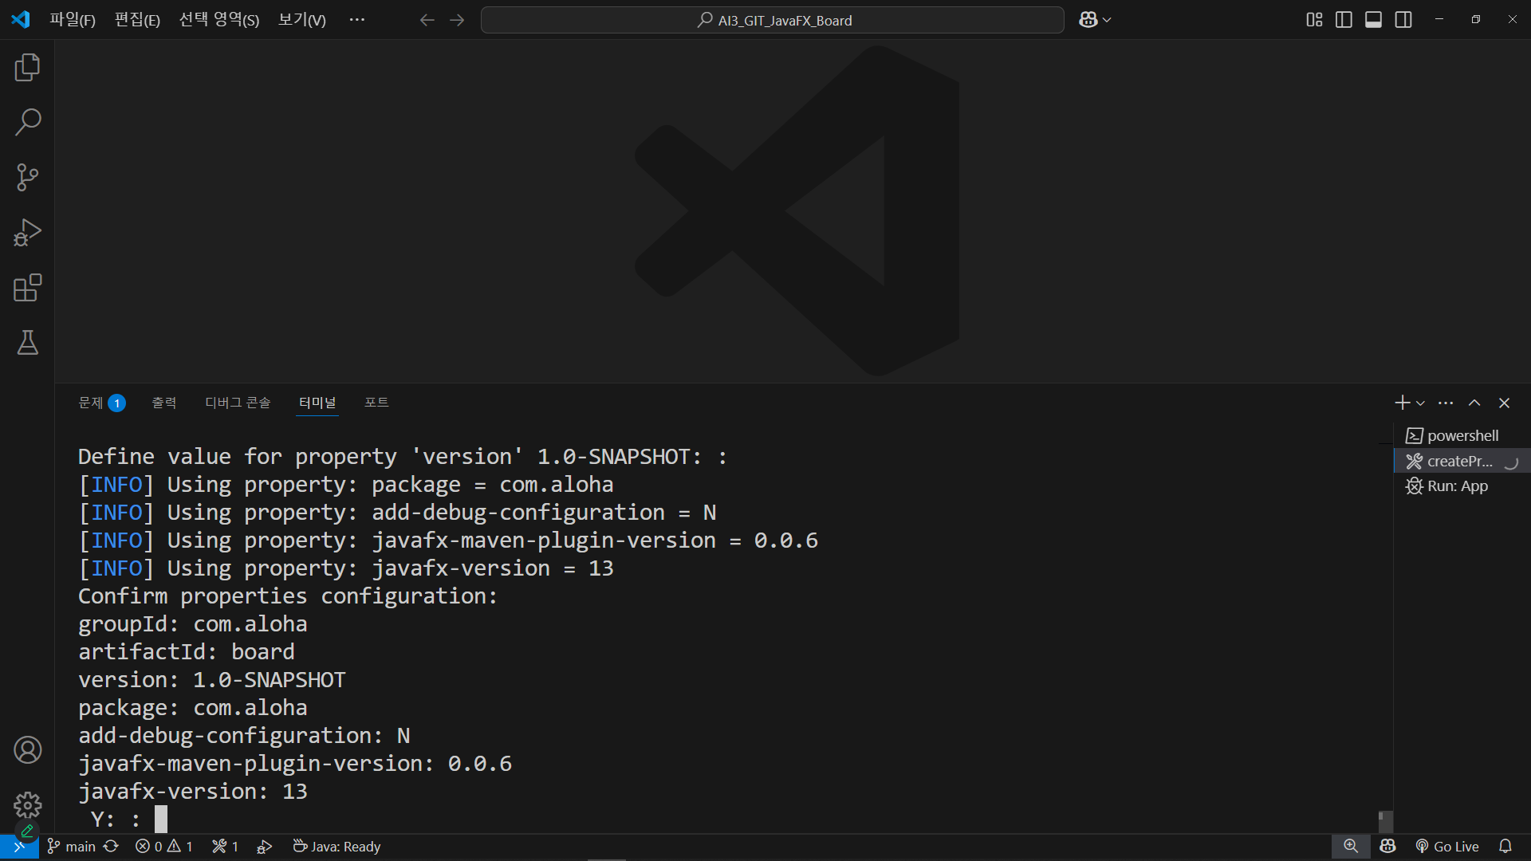Switch to the 디버그 콘솔 tab
This screenshot has height=861, width=1531.
[x=238, y=403]
